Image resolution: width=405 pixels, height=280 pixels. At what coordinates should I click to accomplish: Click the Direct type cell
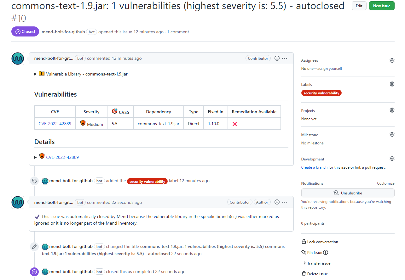tap(194, 124)
